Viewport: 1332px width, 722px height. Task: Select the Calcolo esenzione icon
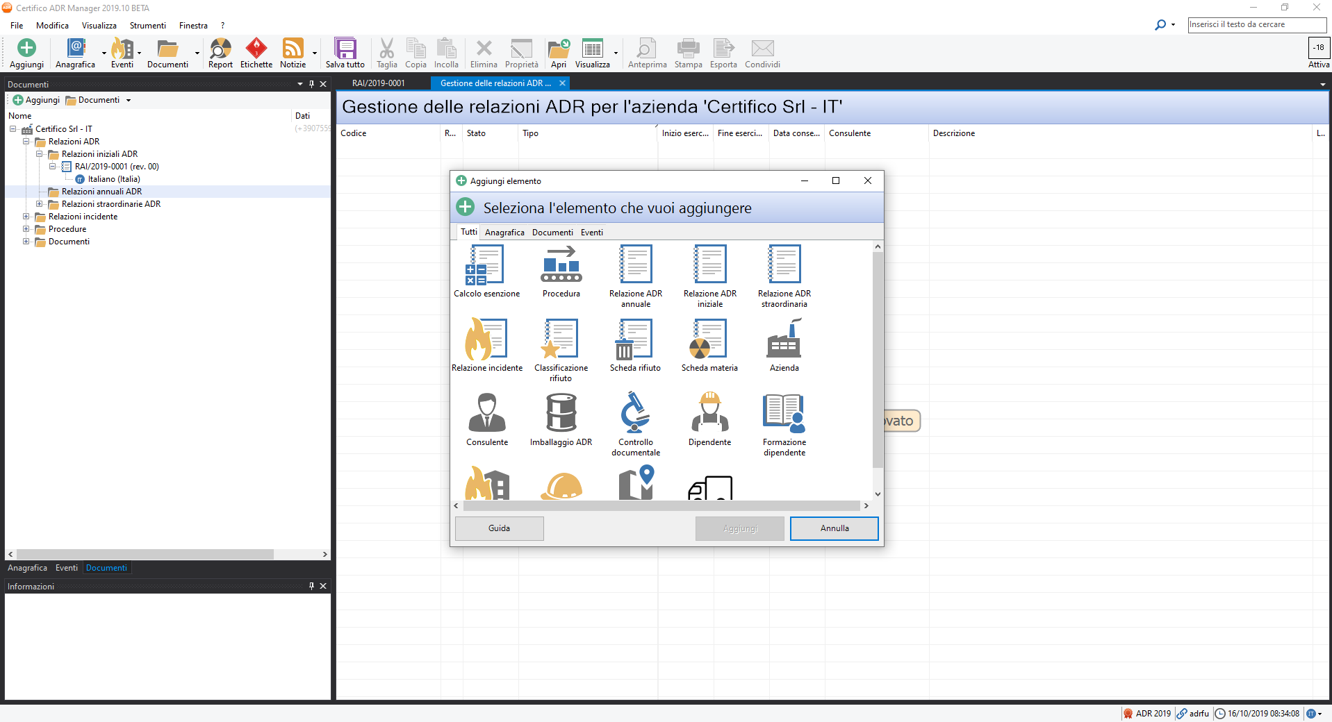[x=486, y=265]
